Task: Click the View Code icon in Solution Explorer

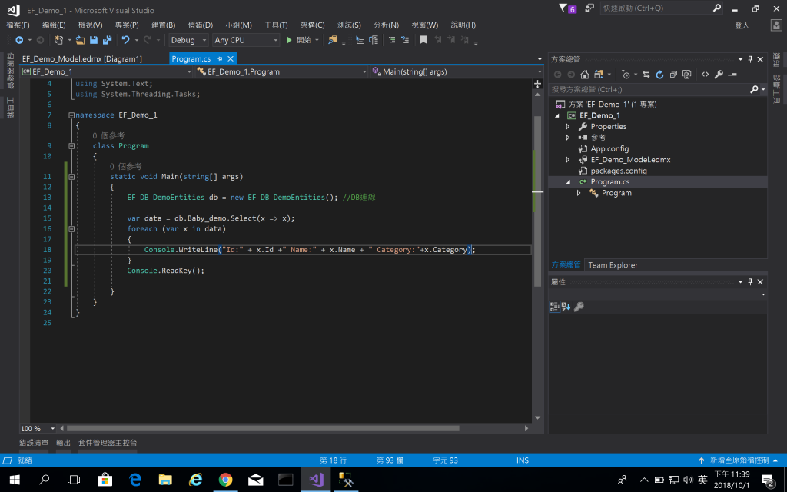Action: [x=706, y=75]
